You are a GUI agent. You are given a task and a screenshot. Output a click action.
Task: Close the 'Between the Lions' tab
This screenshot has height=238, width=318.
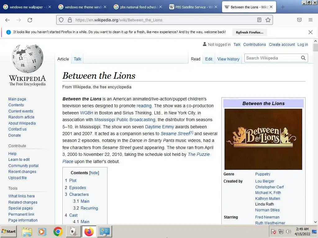[271, 7]
